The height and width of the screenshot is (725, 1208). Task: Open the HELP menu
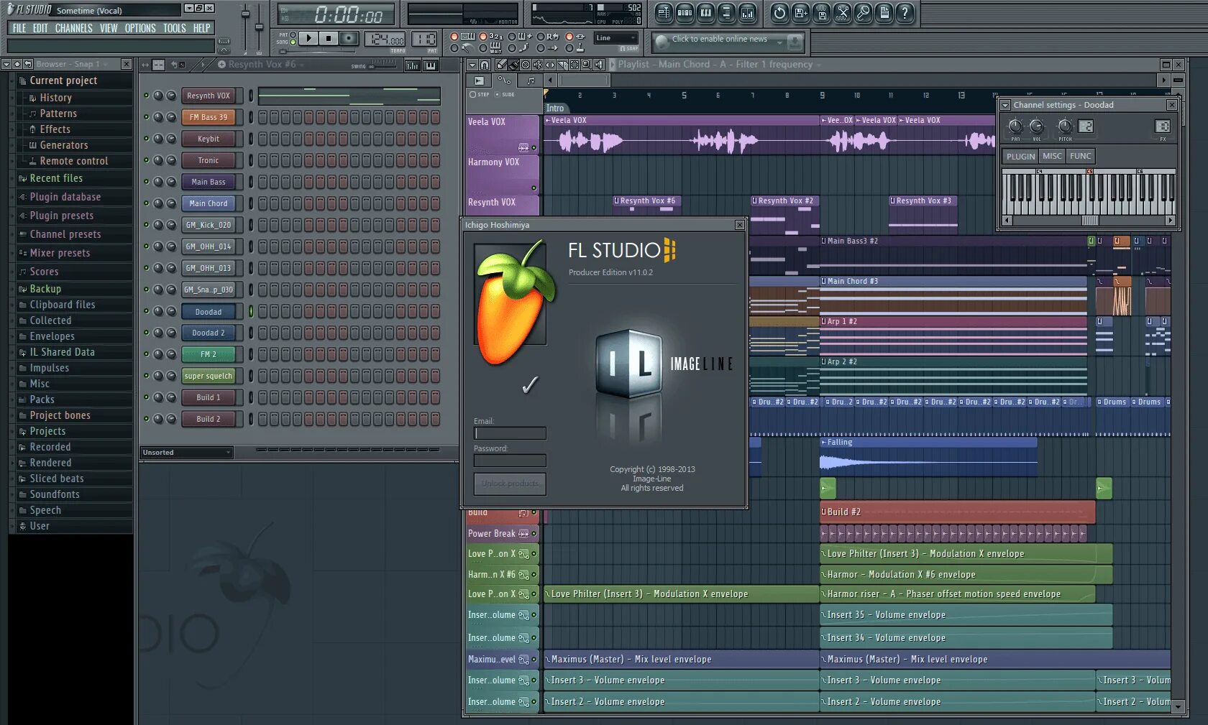point(201,28)
